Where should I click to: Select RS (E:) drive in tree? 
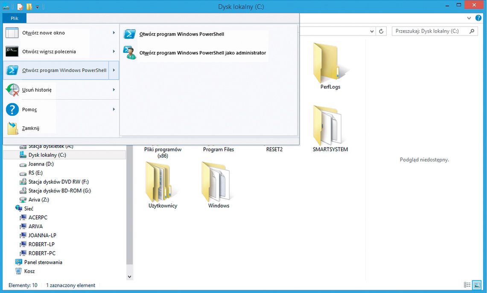point(35,173)
